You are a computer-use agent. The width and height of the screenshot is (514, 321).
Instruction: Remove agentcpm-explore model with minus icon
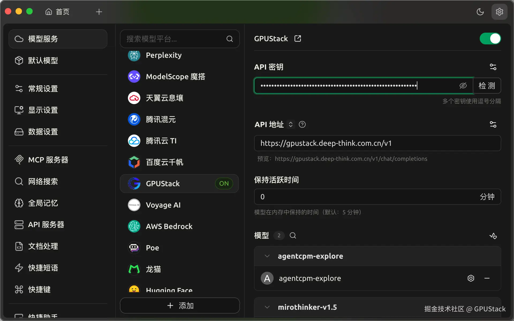pyautogui.click(x=487, y=278)
